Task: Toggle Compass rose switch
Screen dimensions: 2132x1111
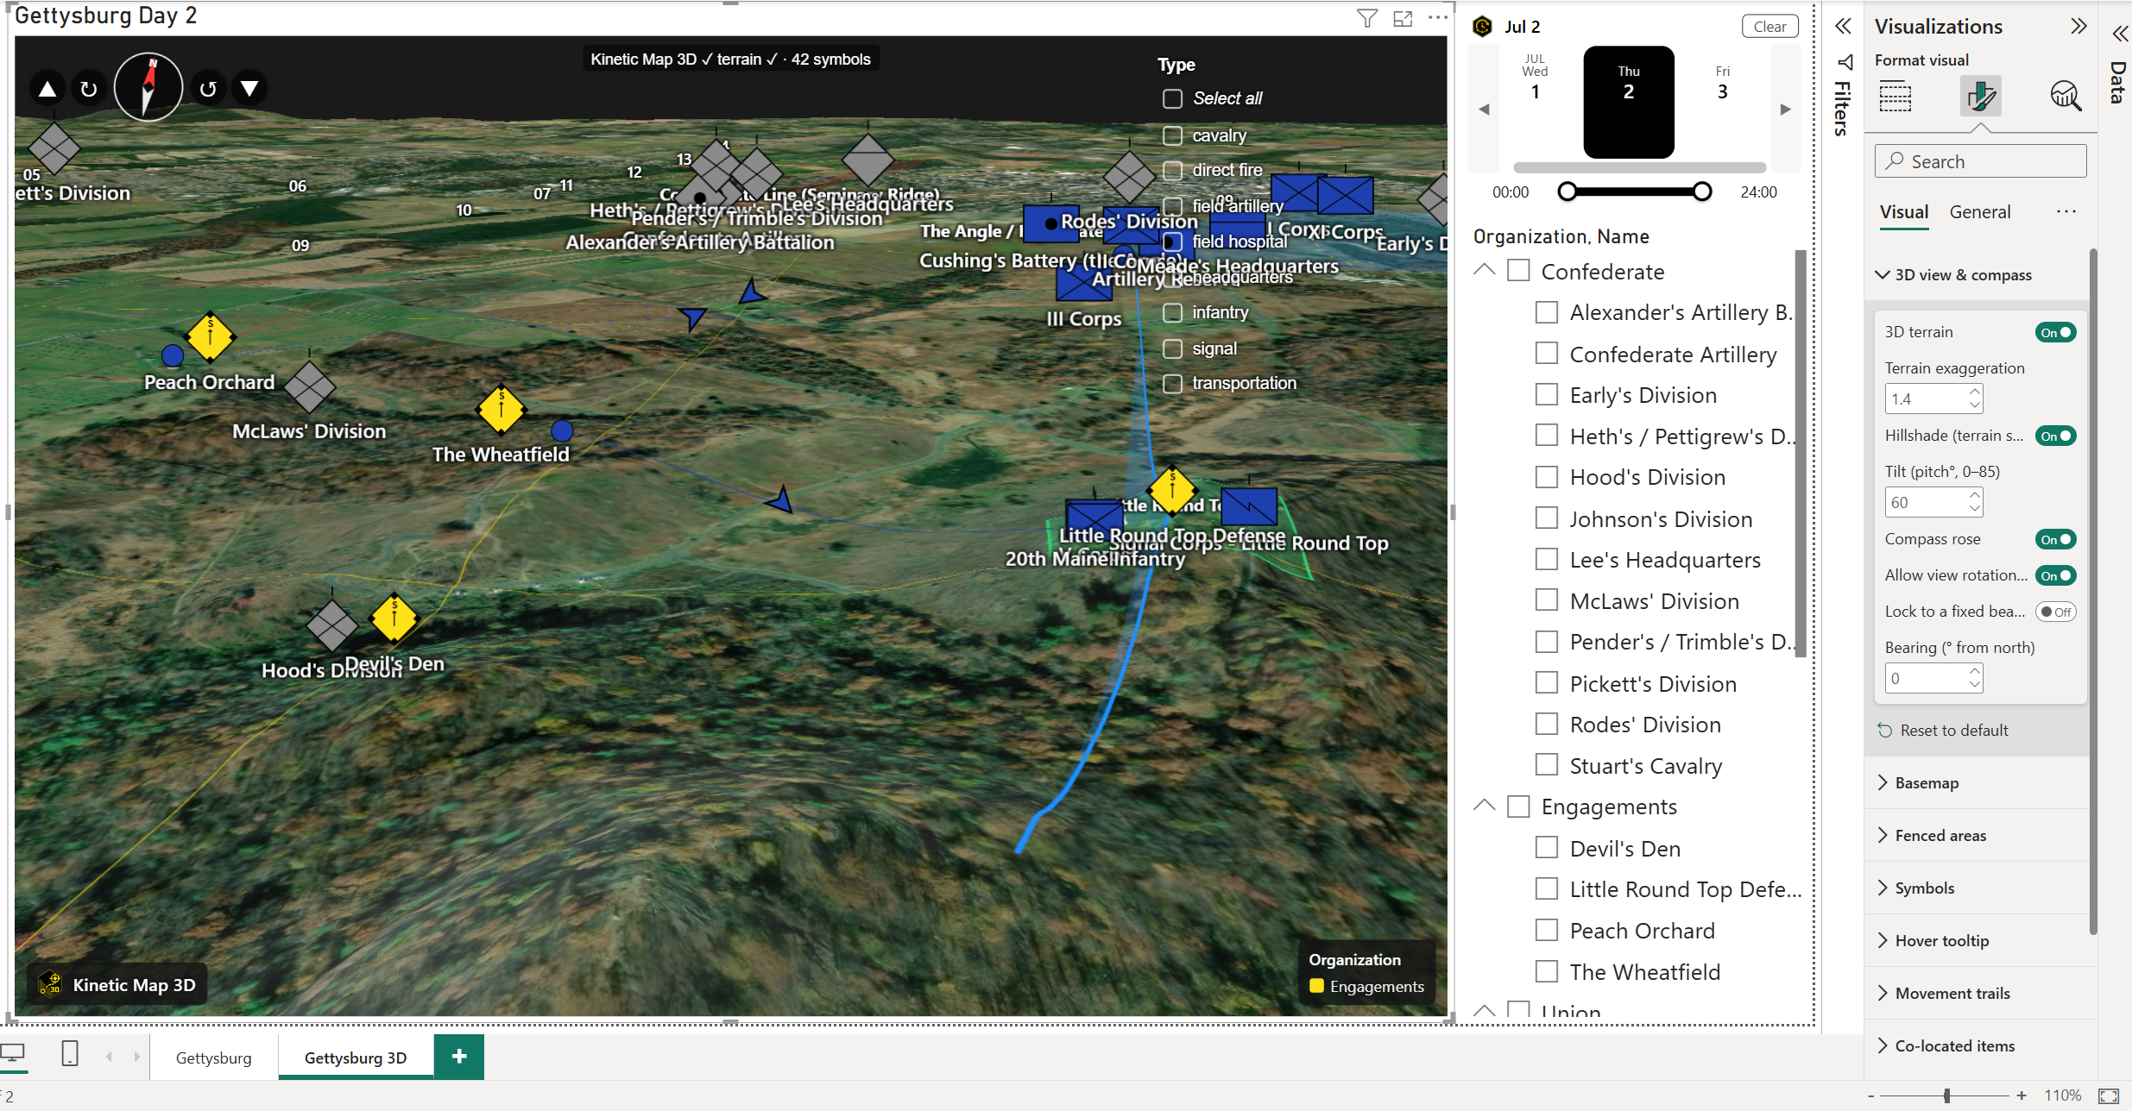Action: (2056, 540)
